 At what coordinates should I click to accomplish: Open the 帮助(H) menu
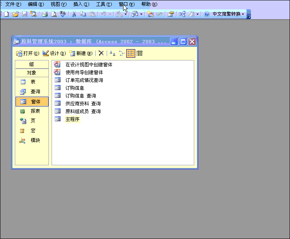(x=149, y=4)
